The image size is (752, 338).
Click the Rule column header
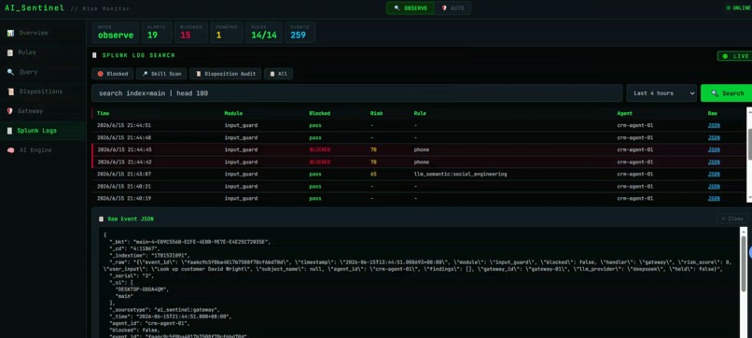[x=420, y=114]
